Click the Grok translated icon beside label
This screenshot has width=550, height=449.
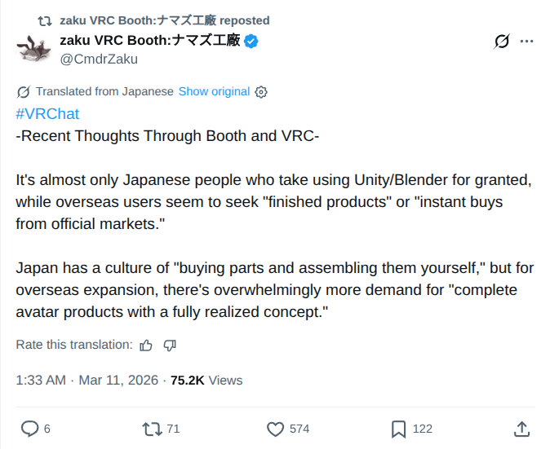click(x=24, y=92)
